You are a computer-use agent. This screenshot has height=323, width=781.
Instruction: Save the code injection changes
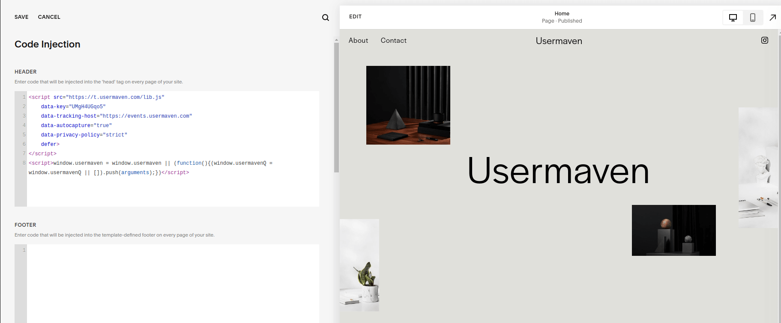21,17
